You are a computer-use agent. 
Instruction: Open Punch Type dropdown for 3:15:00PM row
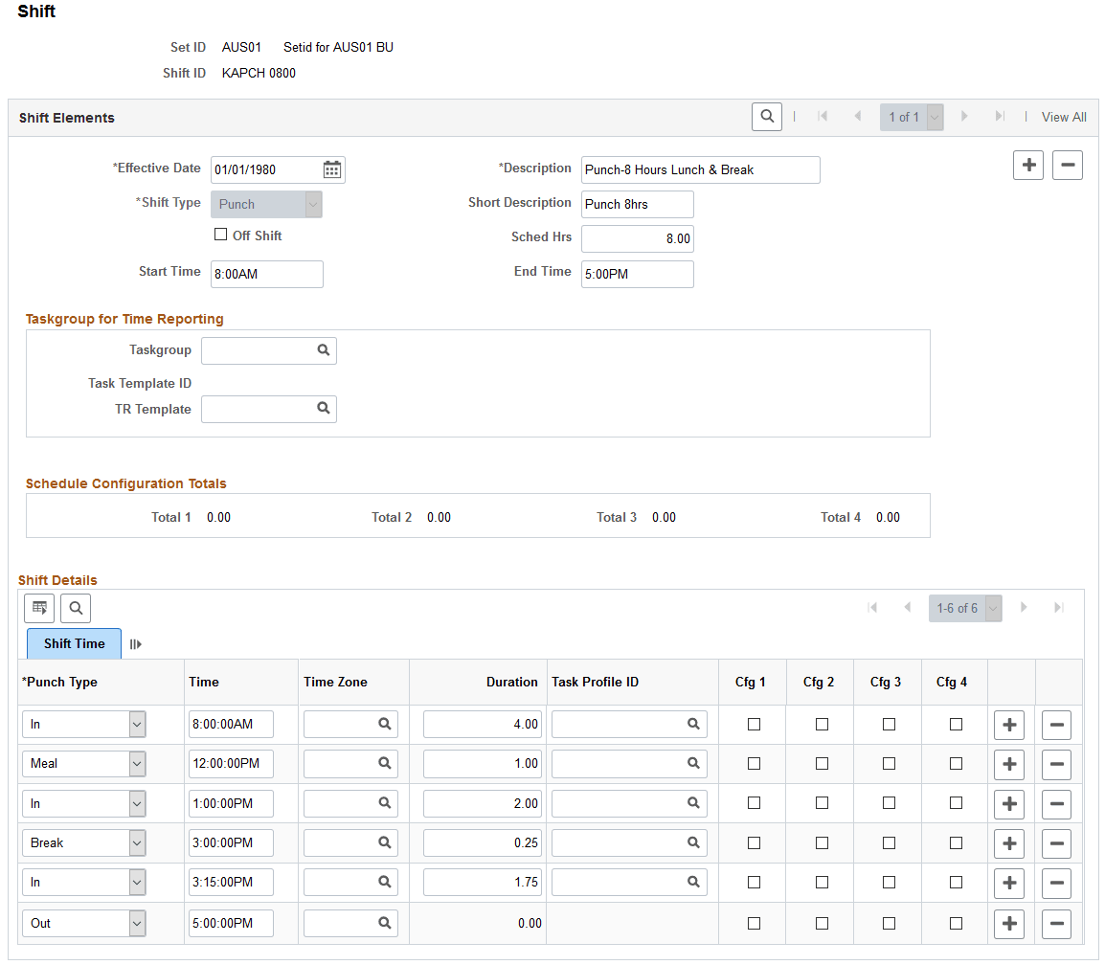click(84, 883)
